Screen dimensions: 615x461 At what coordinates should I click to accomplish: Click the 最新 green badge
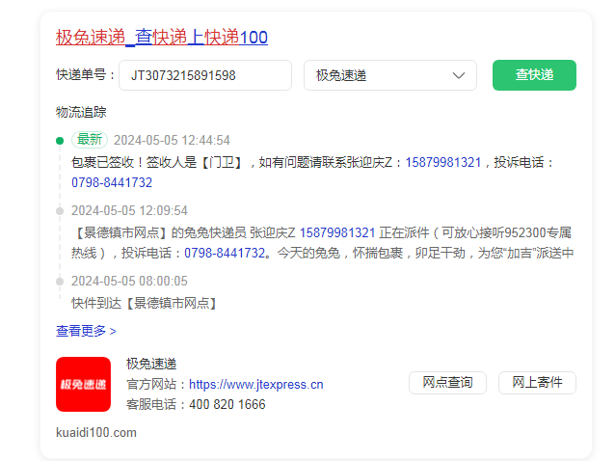[90, 140]
